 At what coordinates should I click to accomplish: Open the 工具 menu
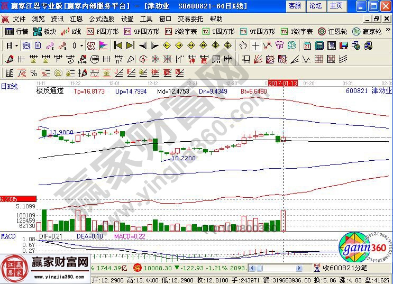point(146,19)
